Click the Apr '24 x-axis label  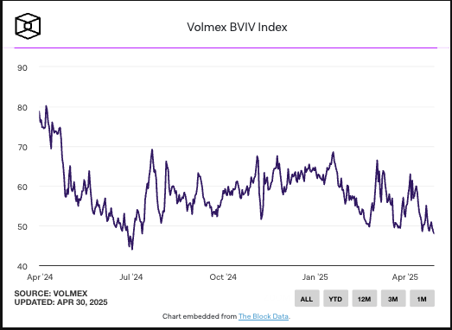coord(40,277)
